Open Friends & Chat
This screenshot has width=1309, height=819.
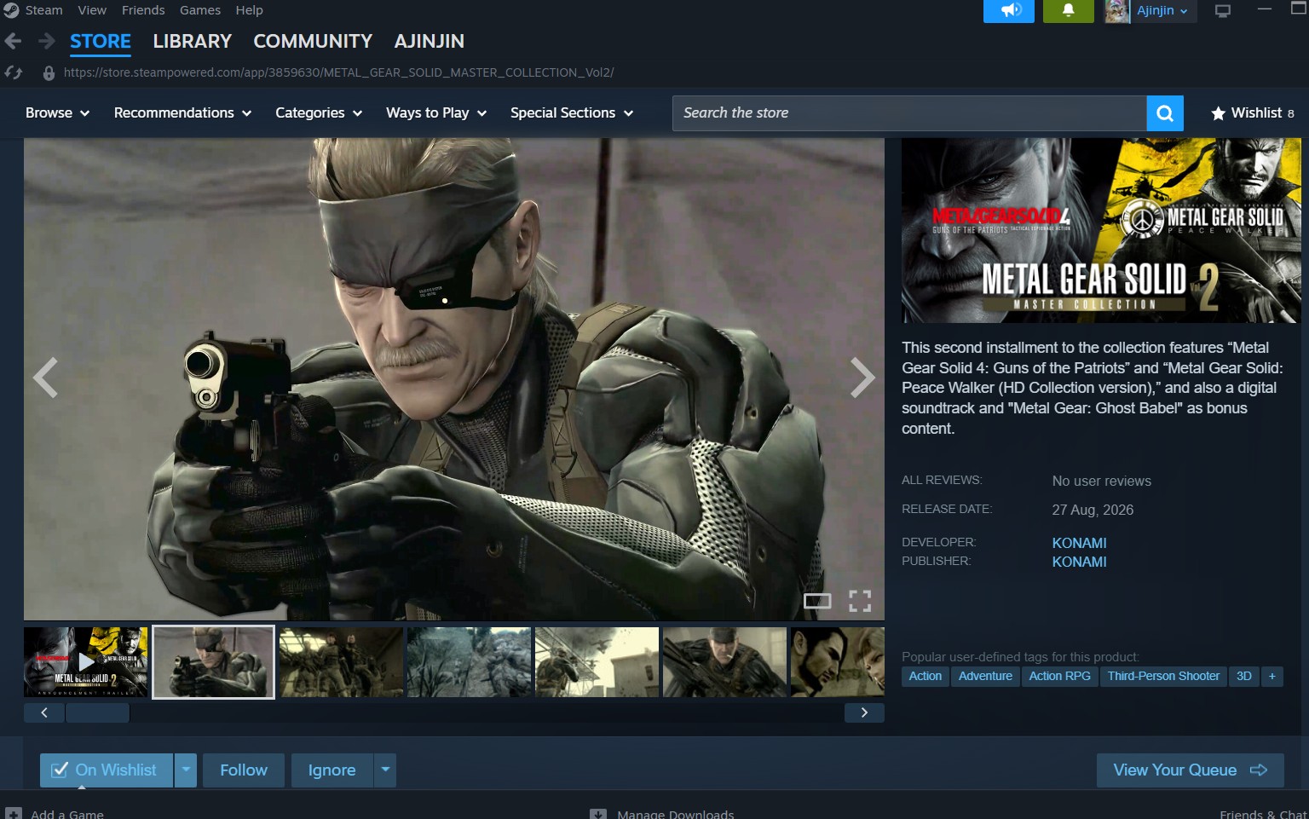(x=1263, y=814)
